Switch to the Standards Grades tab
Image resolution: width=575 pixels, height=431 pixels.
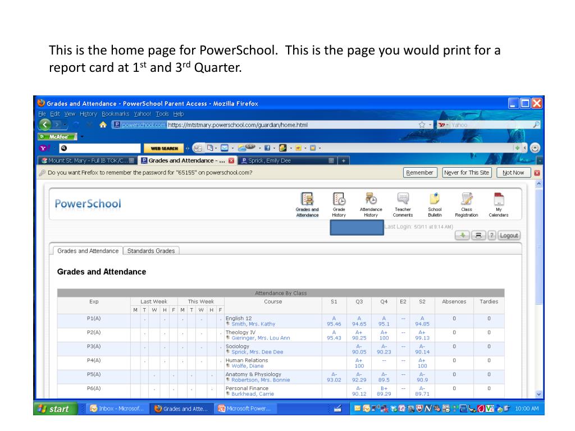point(150,251)
